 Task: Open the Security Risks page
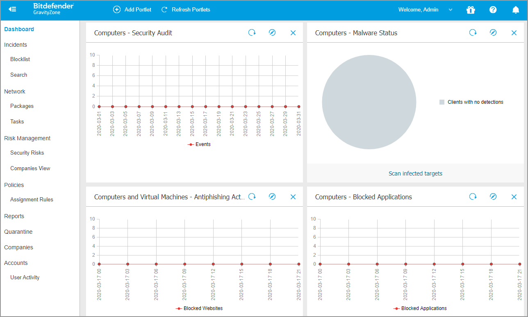point(27,153)
